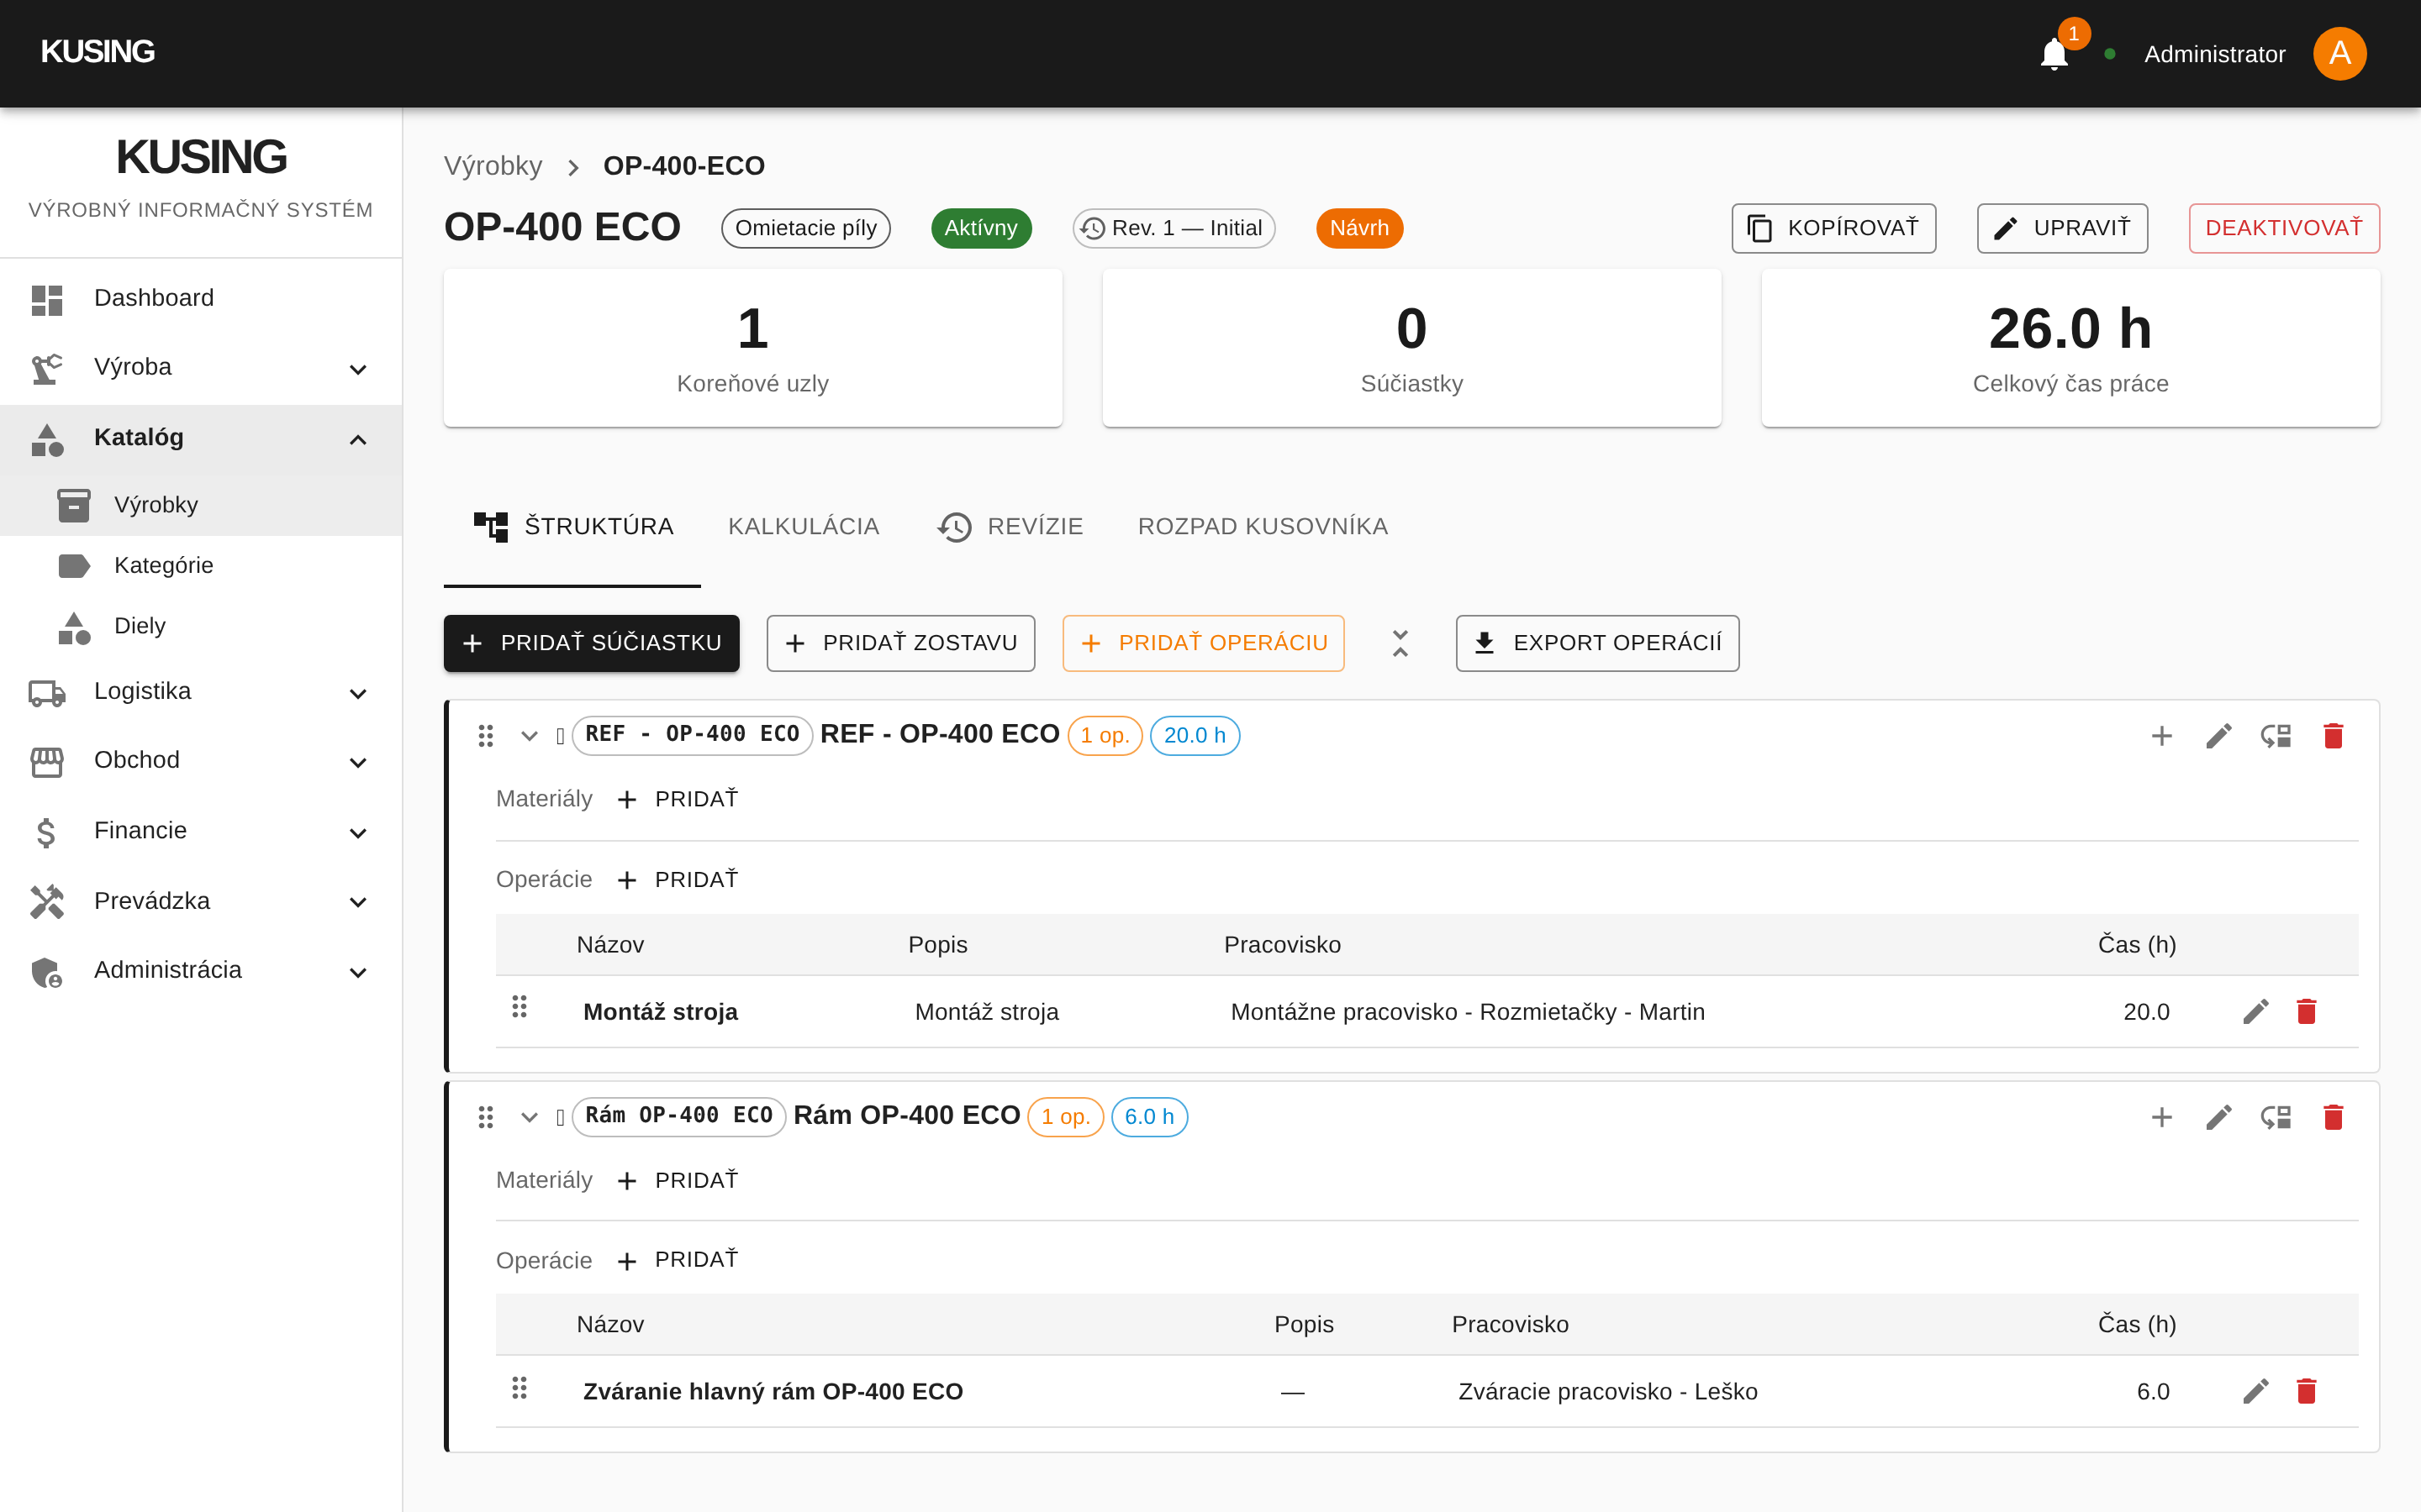
Task: Collapse the REF - OP-400 ECO node
Action: point(530,736)
